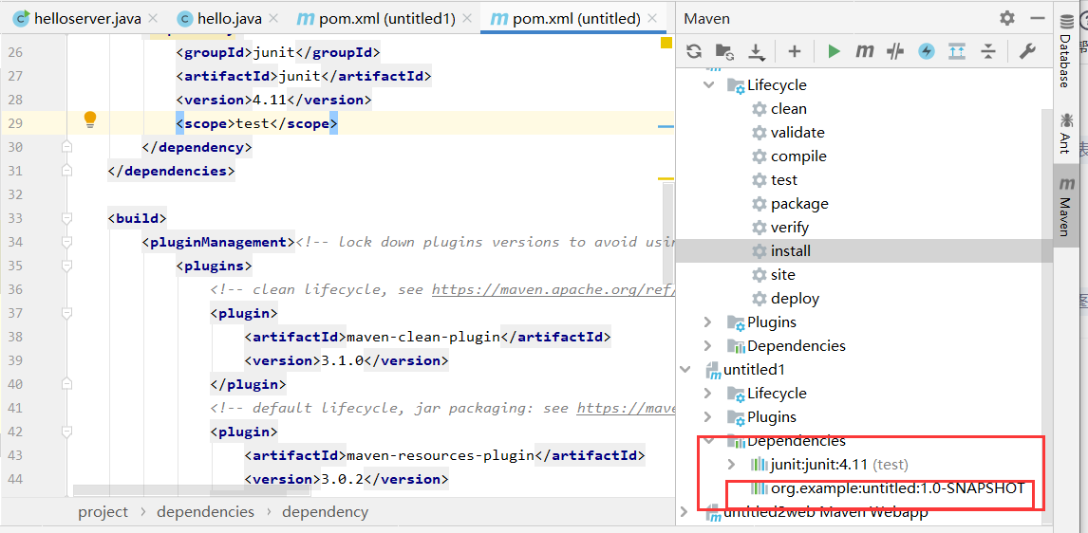This screenshot has height=533, width=1088.
Task: Expand the first Plugins node
Action: coord(707,322)
